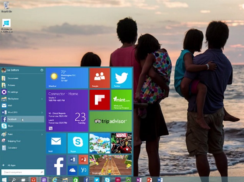Click the power button next to Joe Belfiore
Image resolution: width=244 pixels, height=182 pixels.
tap(41, 70)
